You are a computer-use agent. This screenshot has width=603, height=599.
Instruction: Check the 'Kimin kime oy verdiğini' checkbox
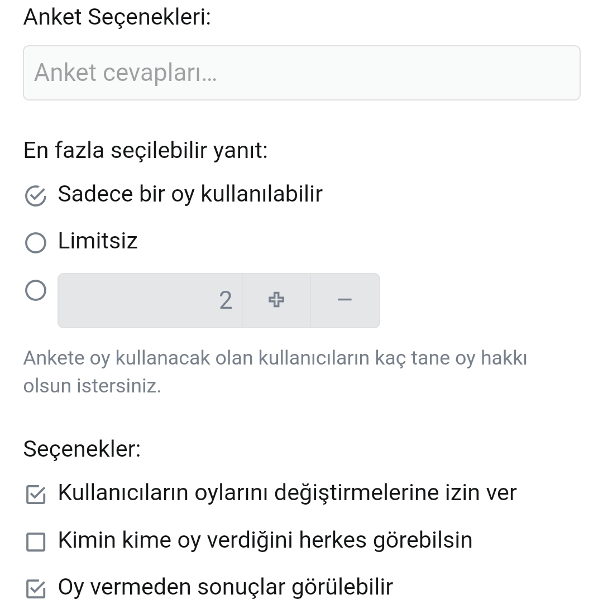(x=36, y=542)
